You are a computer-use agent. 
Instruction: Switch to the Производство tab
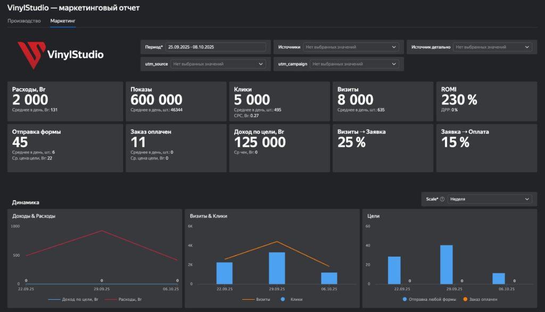(x=24, y=21)
